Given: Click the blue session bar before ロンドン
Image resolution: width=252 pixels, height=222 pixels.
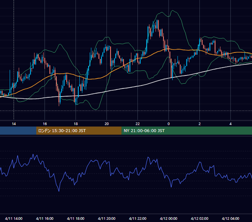Looking at the screenshot, I should pyautogui.click(x=18, y=131).
